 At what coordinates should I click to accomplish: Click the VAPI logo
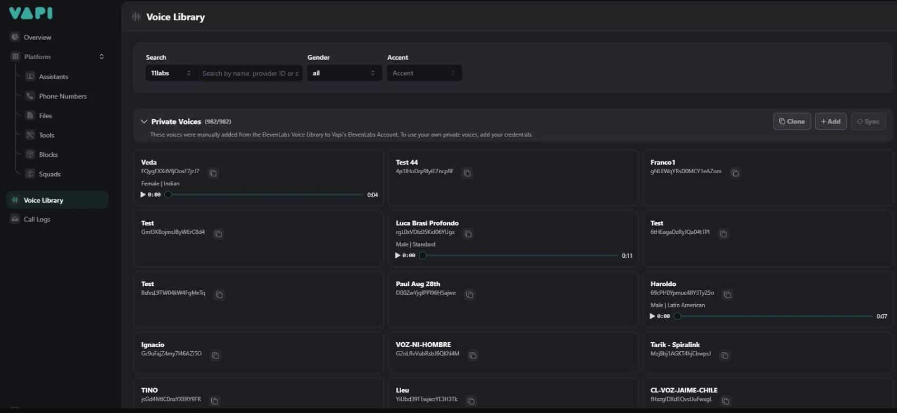click(31, 13)
